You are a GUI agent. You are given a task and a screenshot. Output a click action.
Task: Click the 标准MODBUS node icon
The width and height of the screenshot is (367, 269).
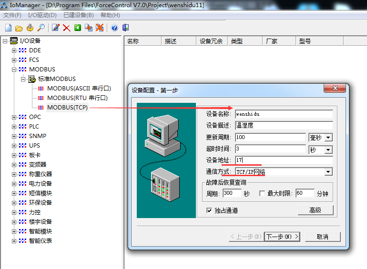32,79
